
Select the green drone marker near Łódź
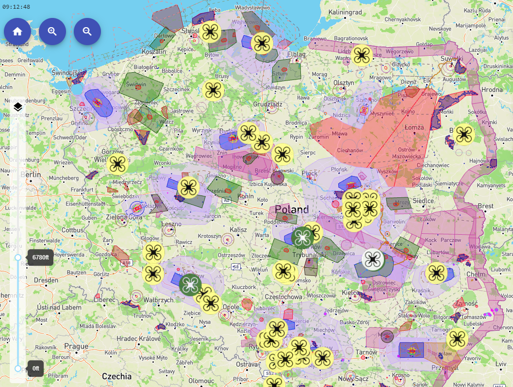pyautogui.click(x=302, y=238)
